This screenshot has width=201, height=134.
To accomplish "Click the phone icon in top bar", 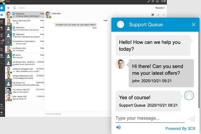I will coord(149,2).
